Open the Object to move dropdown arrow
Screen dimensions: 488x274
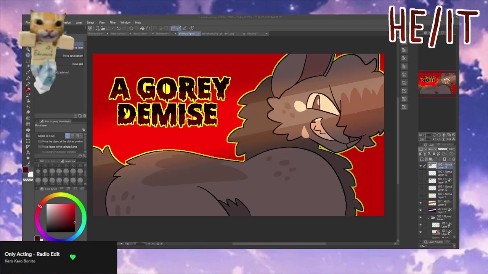[x=82, y=136]
